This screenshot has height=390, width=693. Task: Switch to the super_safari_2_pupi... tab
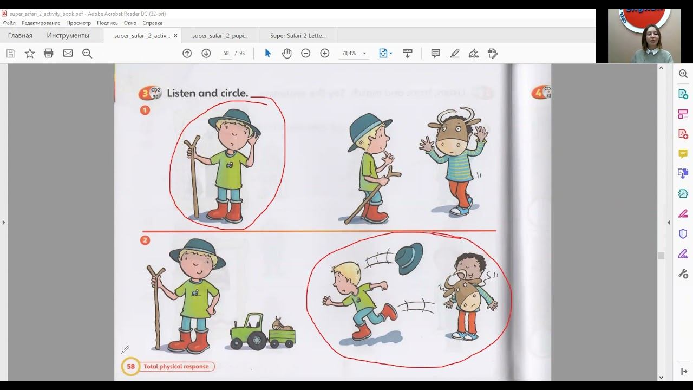(x=220, y=35)
